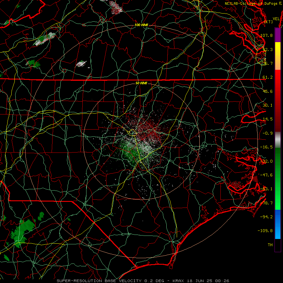Select the 45.6 scale value

pos(268,91)
